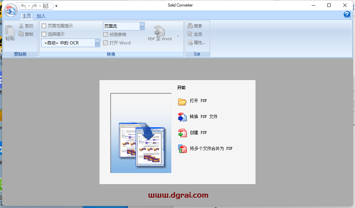Click the 剪切 scissors button
Viewport: 355px width, 208px height.
coord(26,26)
